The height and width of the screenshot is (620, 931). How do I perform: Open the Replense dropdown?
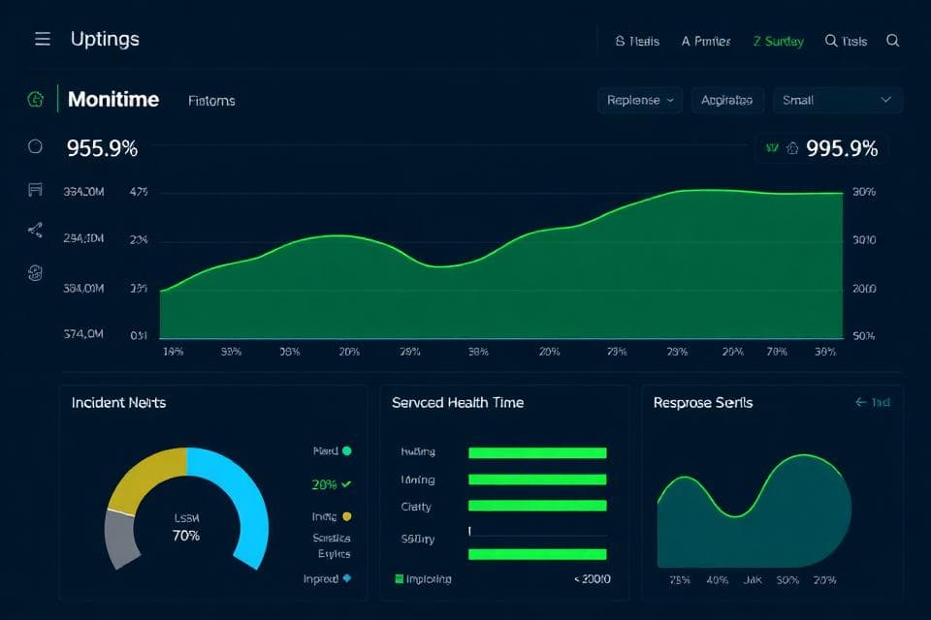(639, 100)
